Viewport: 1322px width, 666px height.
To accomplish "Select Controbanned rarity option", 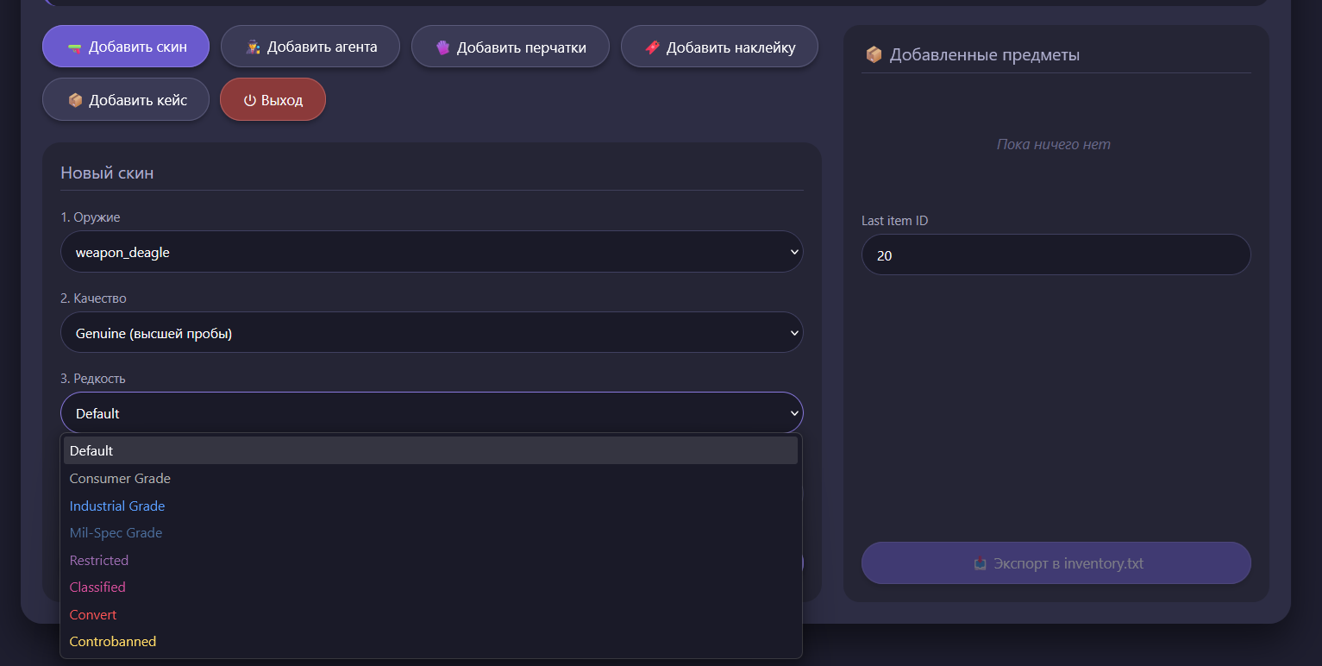I will click(x=430, y=641).
